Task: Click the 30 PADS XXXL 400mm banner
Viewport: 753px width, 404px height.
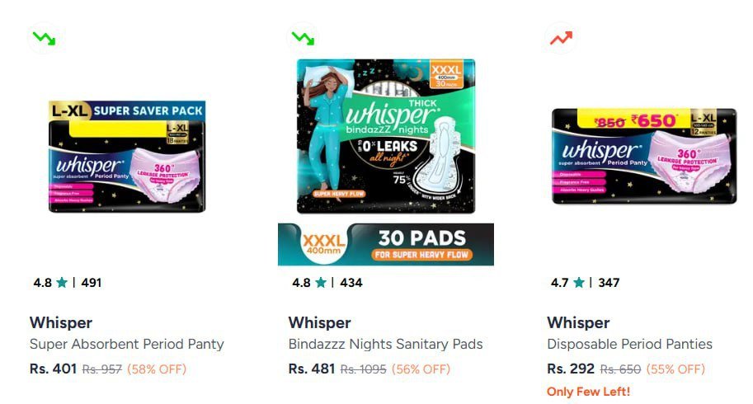Action: (386, 244)
